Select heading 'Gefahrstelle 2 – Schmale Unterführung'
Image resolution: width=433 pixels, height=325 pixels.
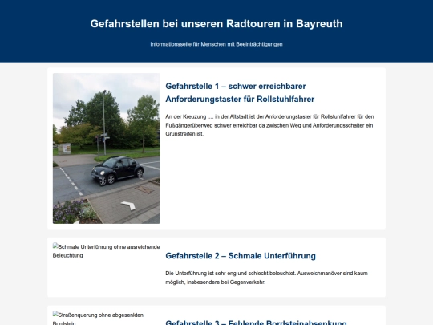(241, 256)
